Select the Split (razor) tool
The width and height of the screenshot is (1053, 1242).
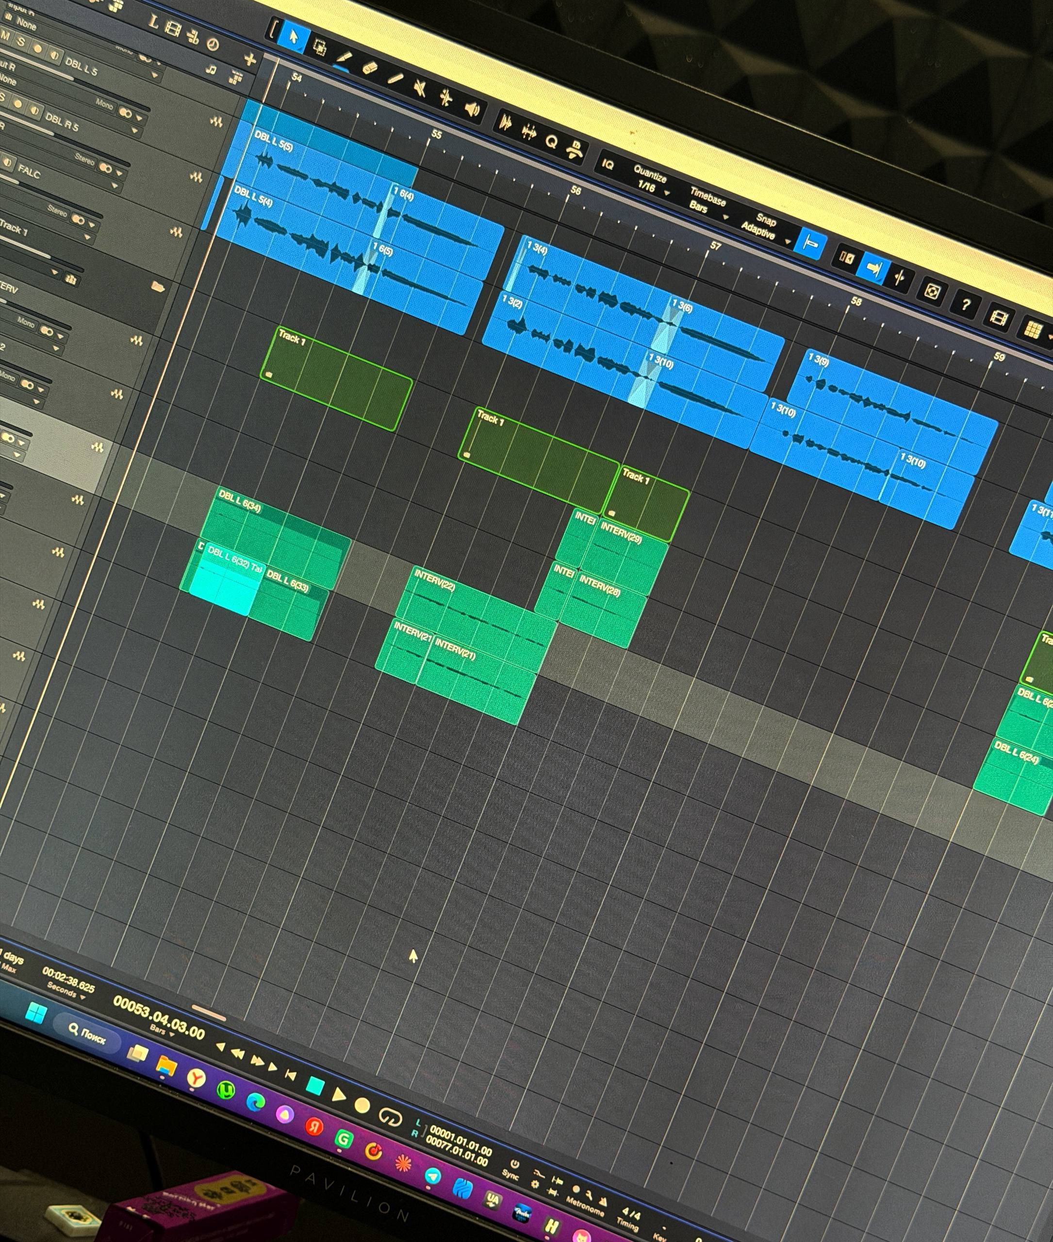point(345,57)
